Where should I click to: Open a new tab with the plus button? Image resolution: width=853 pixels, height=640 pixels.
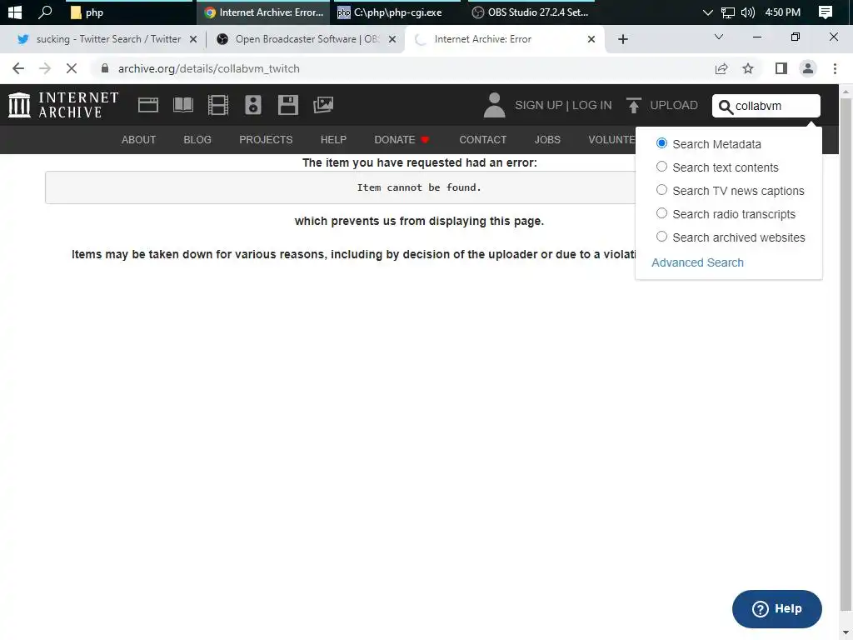click(623, 39)
